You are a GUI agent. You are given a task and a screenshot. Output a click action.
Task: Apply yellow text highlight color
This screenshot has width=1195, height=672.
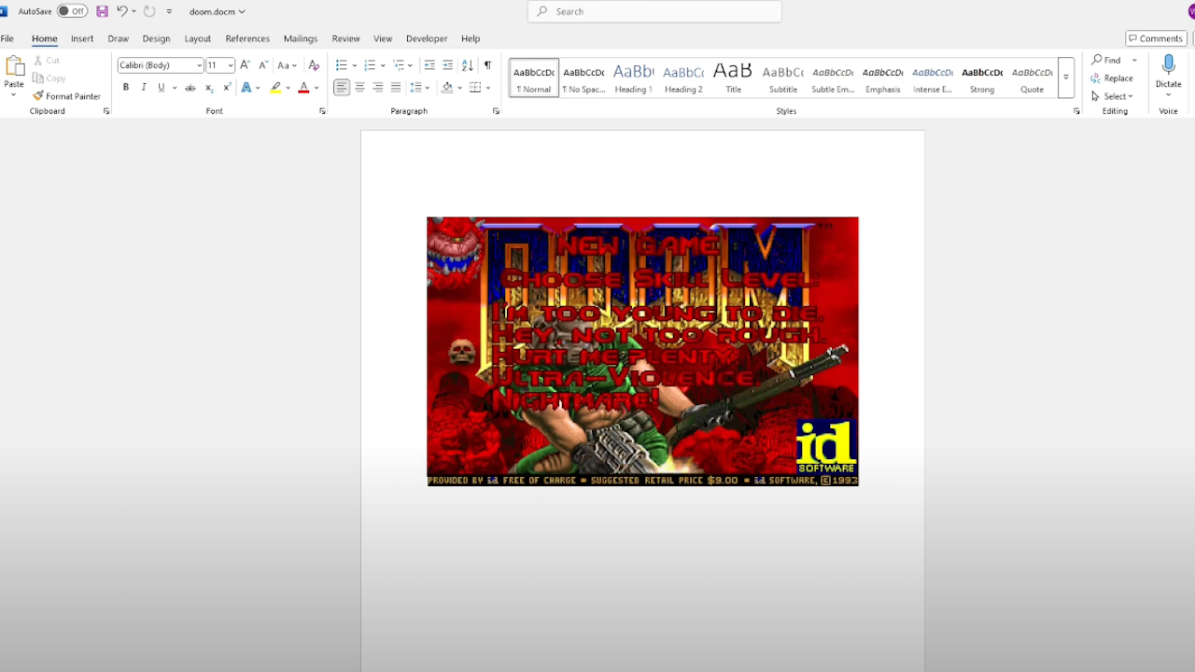pyautogui.click(x=275, y=88)
